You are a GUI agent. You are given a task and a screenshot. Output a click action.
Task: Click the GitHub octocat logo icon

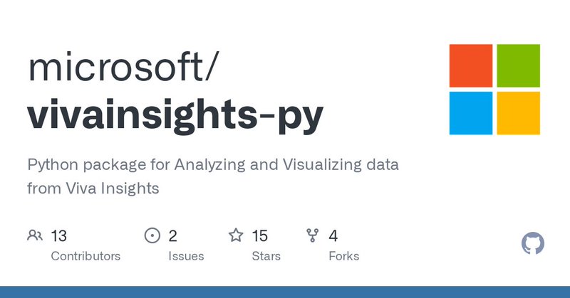(x=533, y=244)
